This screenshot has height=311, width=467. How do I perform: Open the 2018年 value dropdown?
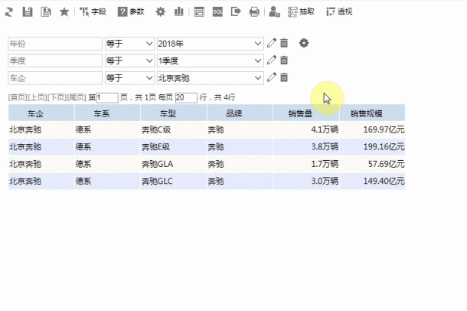pyautogui.click(x=211, y=44)
